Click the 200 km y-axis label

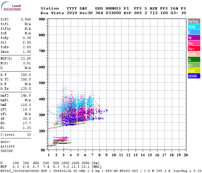click(x=42, y=131)
